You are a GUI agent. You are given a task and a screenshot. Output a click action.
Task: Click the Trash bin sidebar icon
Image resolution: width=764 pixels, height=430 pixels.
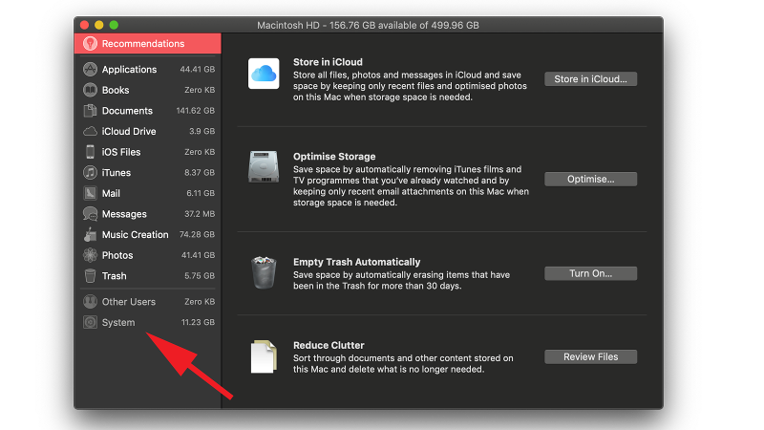pyautogui.click(x=90, y=276)
